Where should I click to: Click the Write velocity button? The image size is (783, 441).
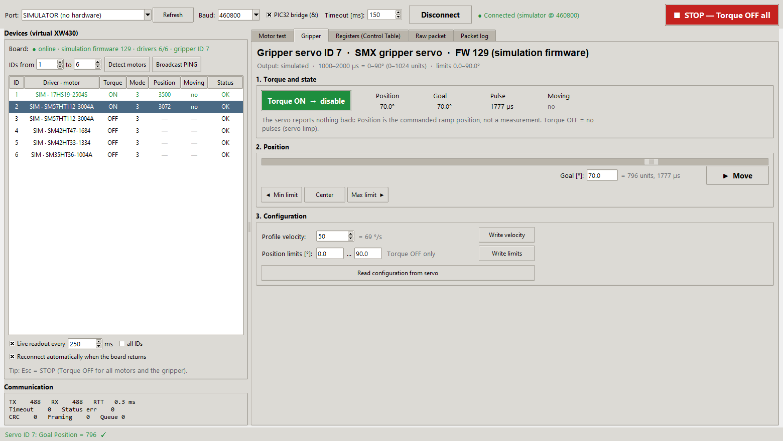[507, 235]
